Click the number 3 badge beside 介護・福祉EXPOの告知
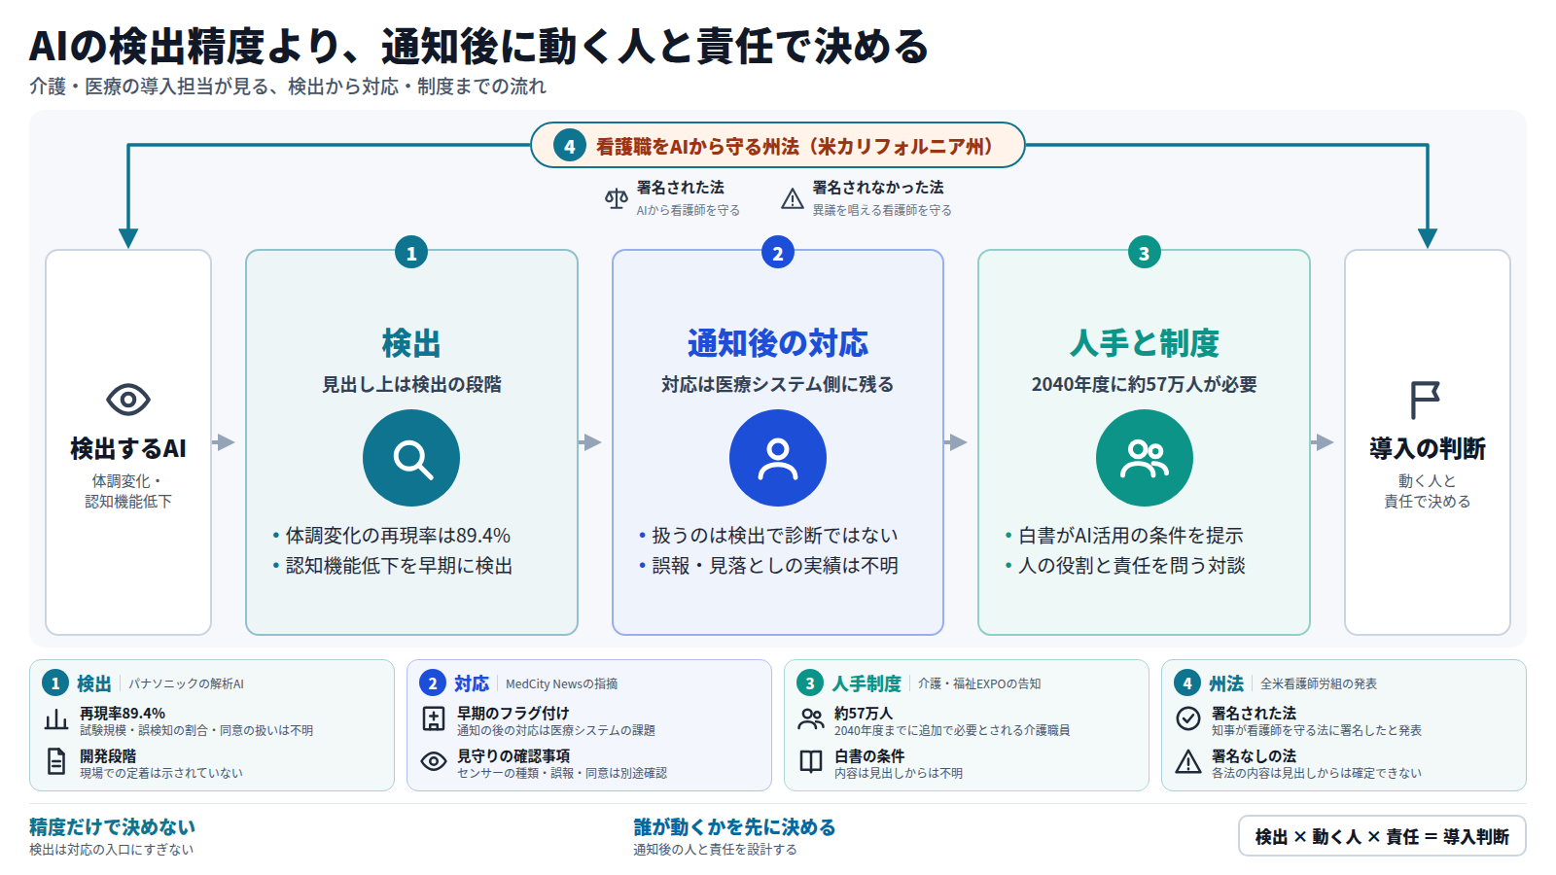Image resolution: width=1556 pixels, height=875 pixels. click(x=810, y=683)
